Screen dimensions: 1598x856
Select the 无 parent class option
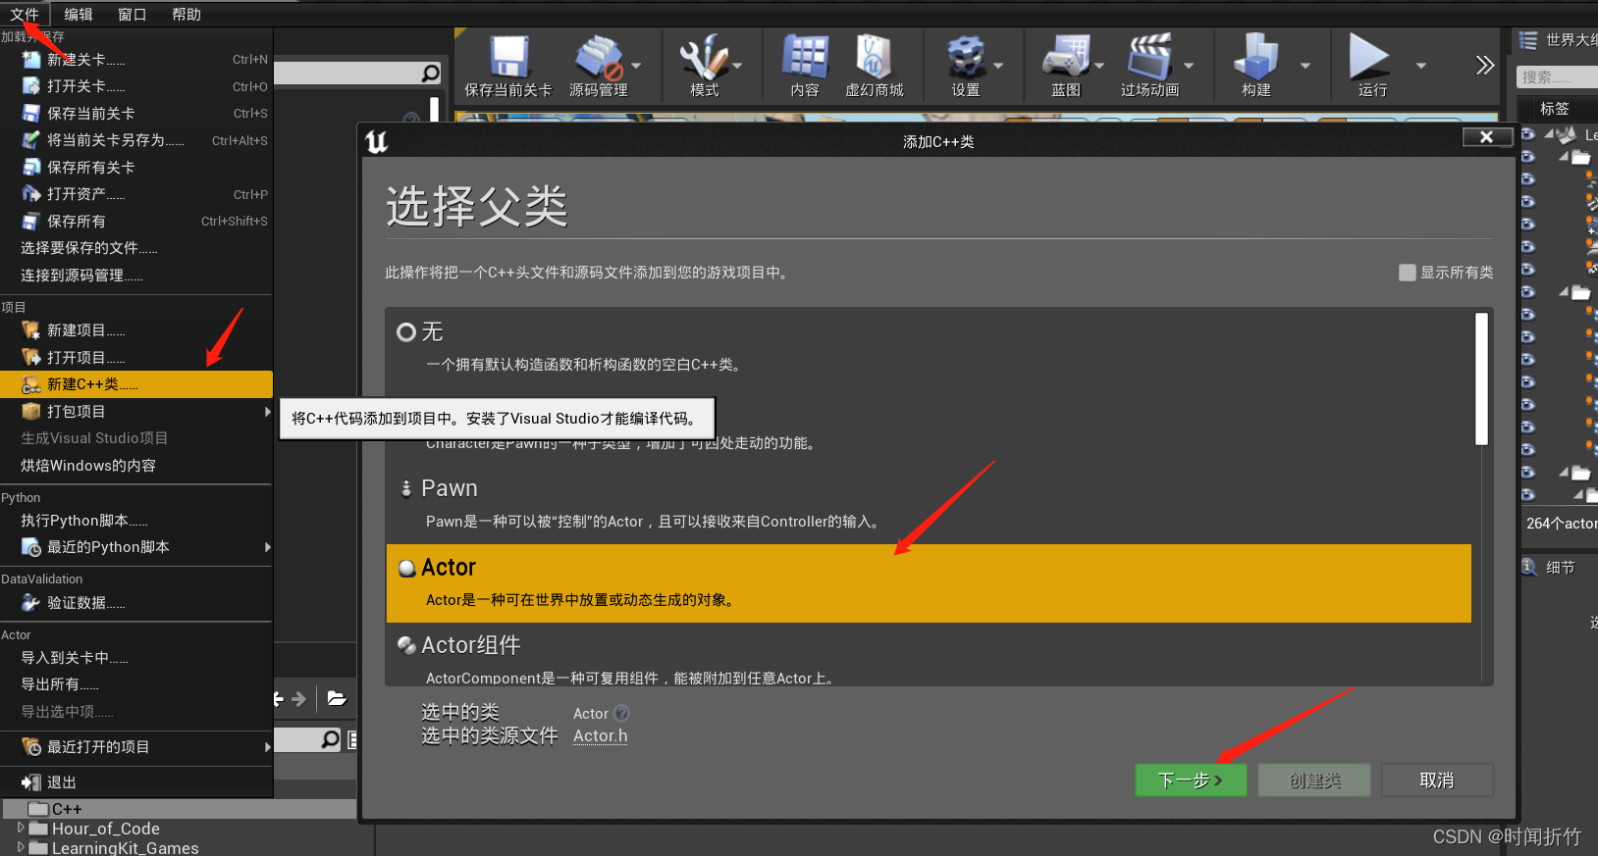click(x=928, y=346)
